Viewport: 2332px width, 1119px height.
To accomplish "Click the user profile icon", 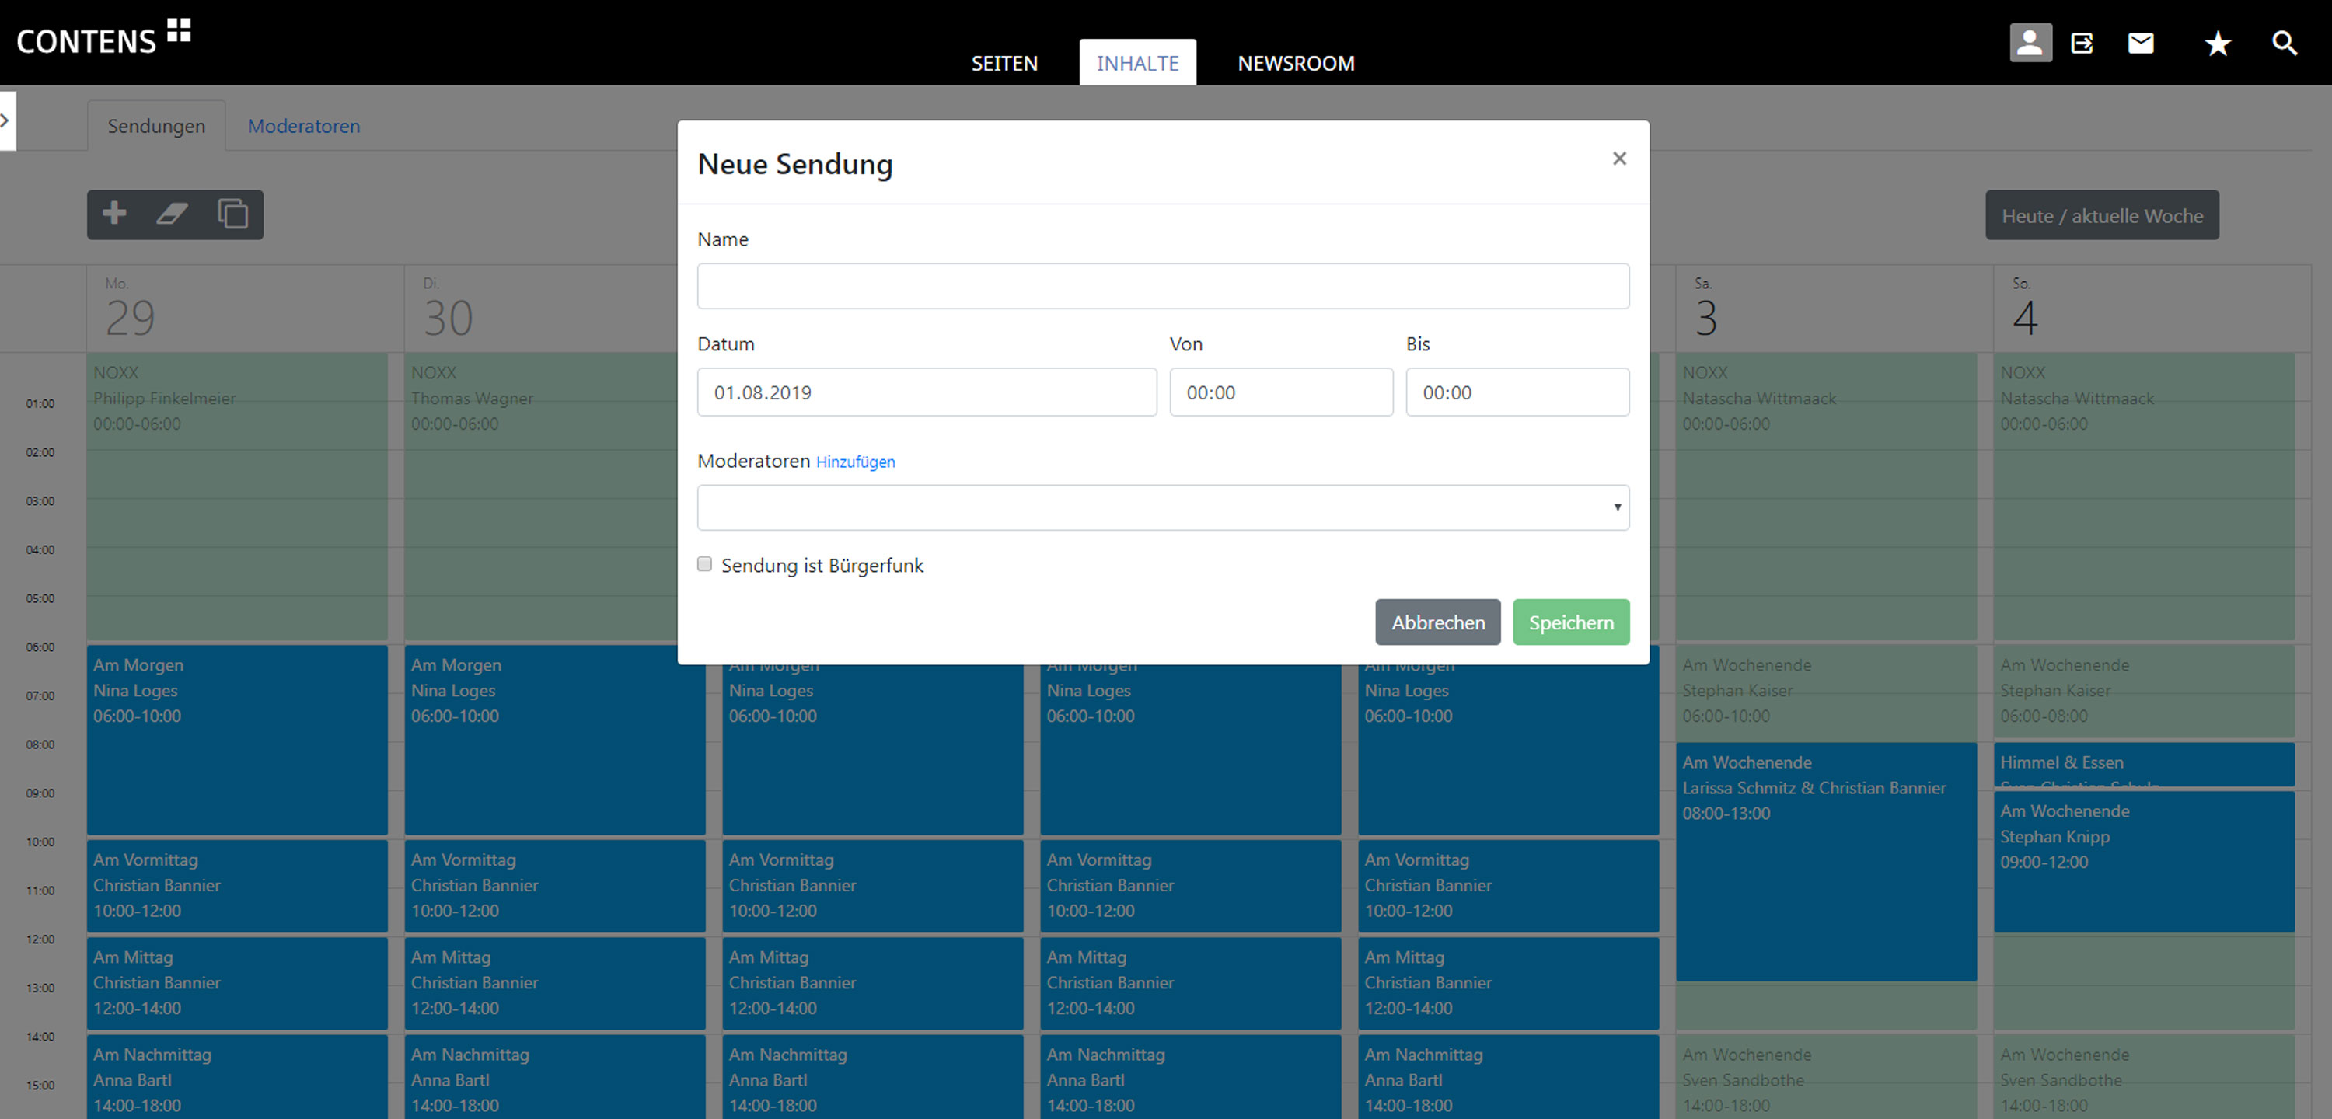I will tap(2030, 43).
